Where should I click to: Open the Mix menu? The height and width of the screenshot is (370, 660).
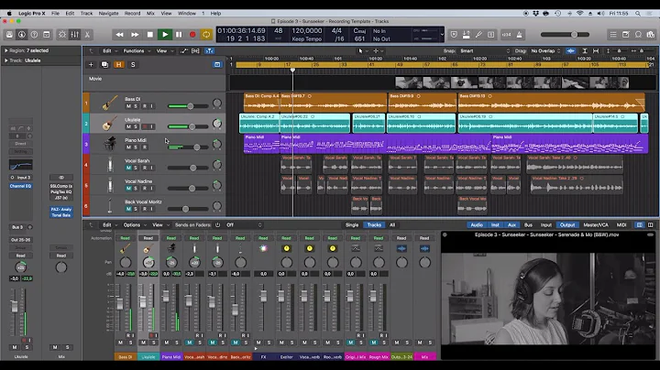(x=150, y=14)
